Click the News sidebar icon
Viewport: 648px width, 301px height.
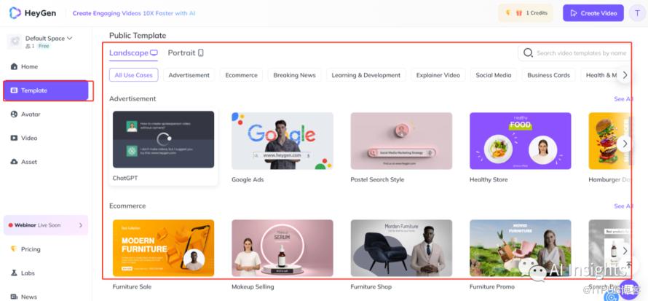point(14,297)
